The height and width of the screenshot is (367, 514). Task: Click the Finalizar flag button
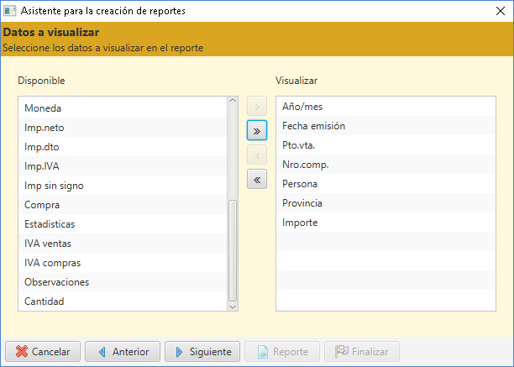pyautogui.click(x=362, y=352)
